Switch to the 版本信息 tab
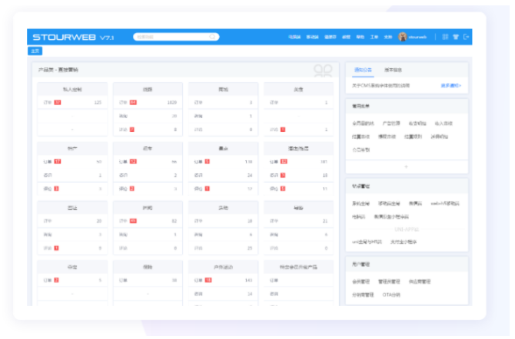 point(392,70)
